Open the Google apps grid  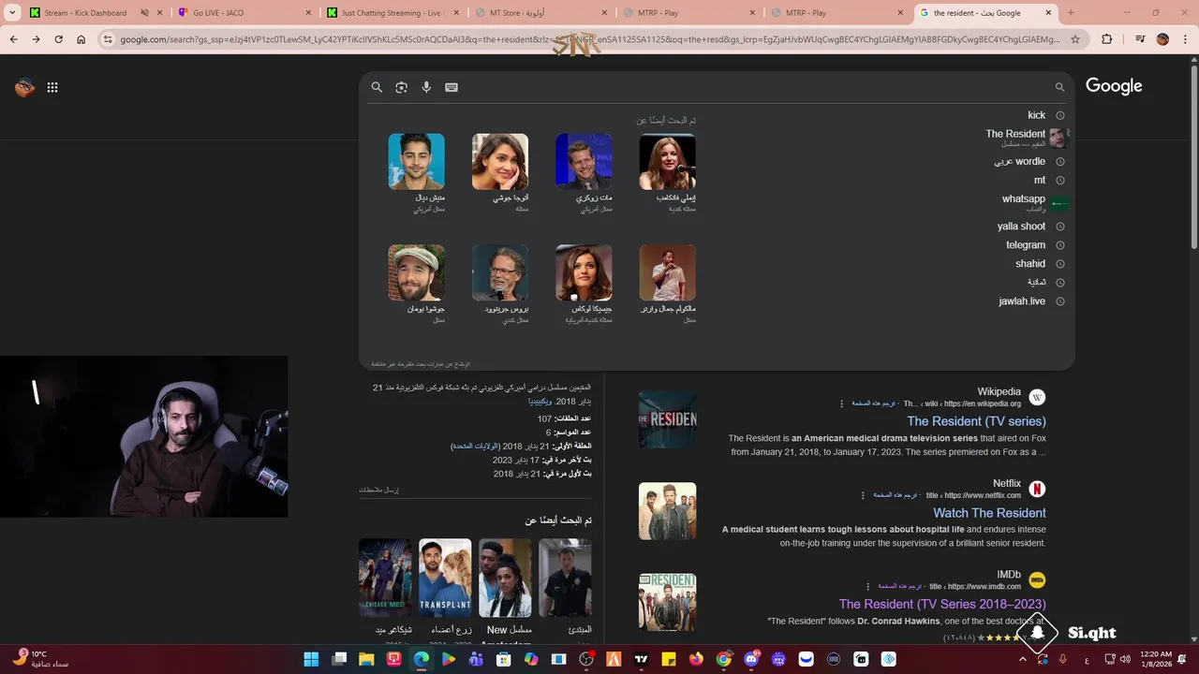pos(52,87)
